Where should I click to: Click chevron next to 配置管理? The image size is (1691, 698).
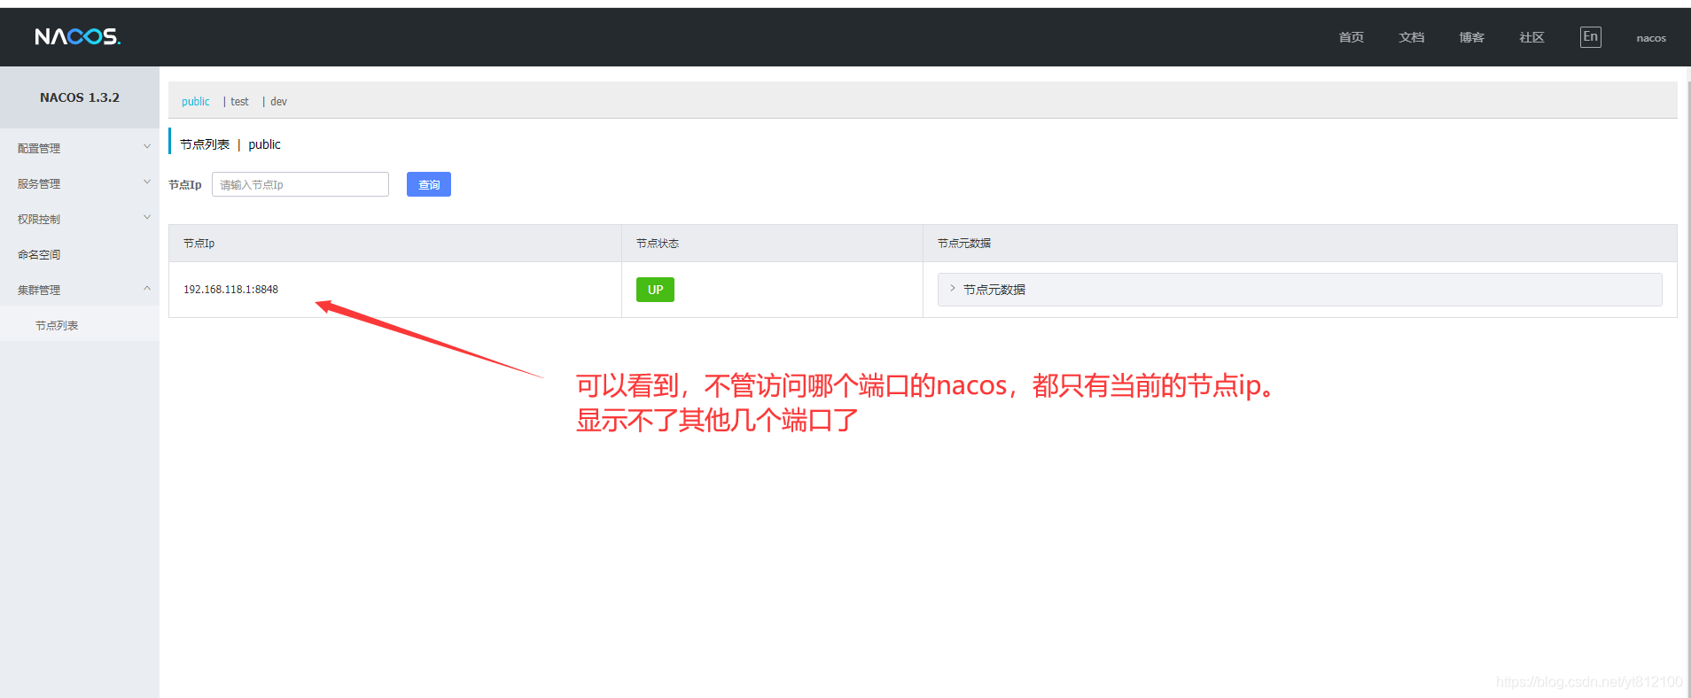click(147, 146)
